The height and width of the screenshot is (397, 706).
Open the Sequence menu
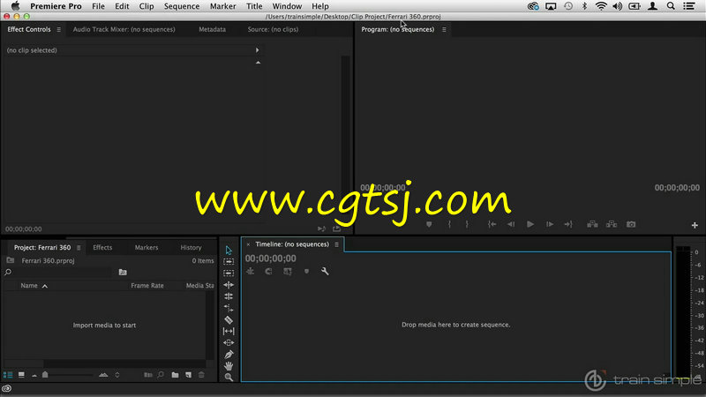coord(182,6)
